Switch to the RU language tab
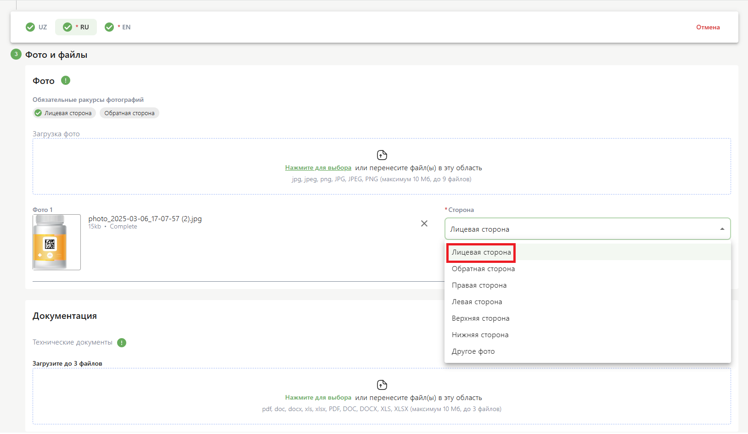 (76, 27)
